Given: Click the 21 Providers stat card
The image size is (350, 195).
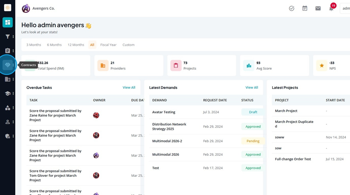Looking at the screenshot, I should (129, 66).
